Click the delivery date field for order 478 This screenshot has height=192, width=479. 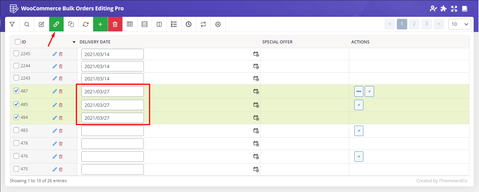(112, 144)
